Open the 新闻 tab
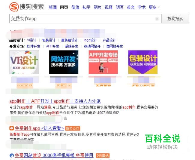The image size is (195, 160). coord(53,7)
